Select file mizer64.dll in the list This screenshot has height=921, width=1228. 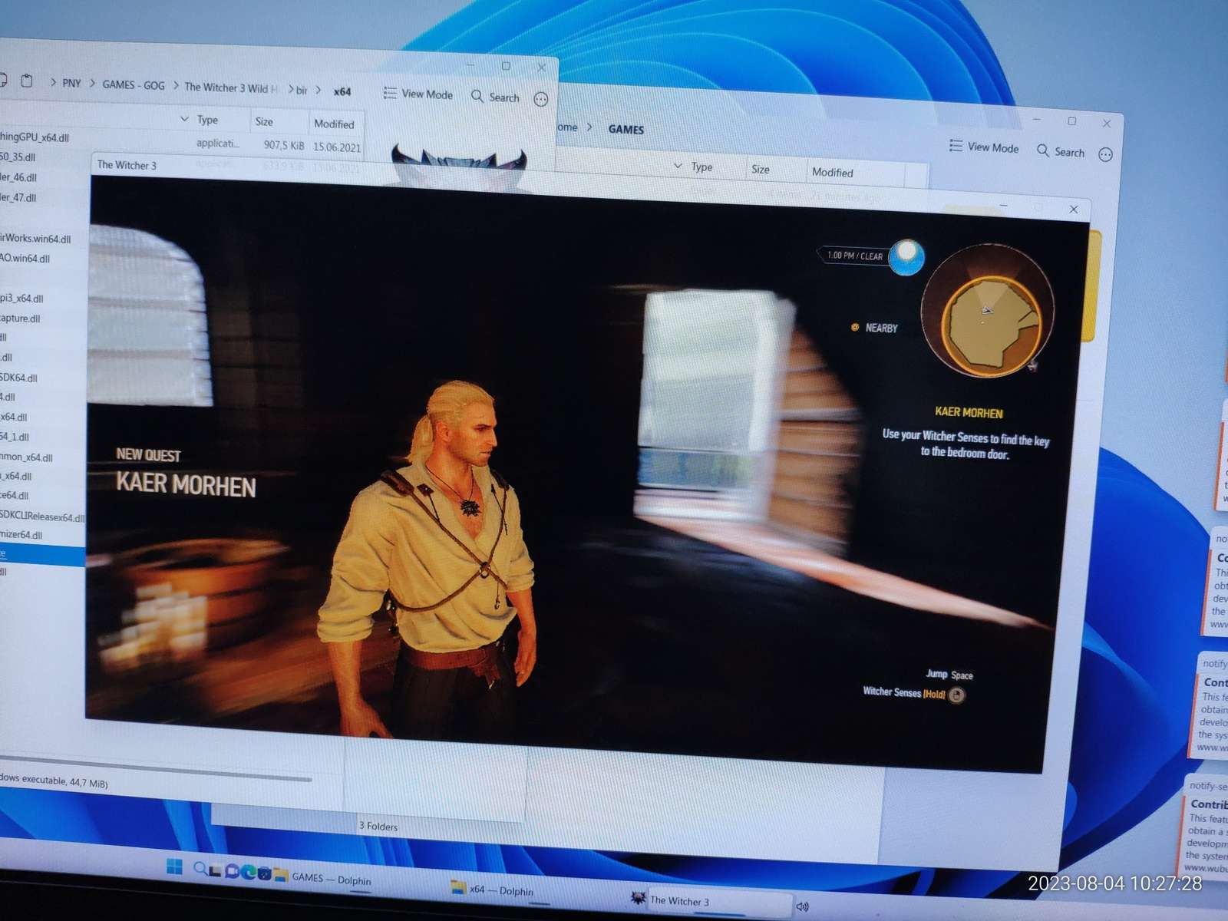(21, 534)
